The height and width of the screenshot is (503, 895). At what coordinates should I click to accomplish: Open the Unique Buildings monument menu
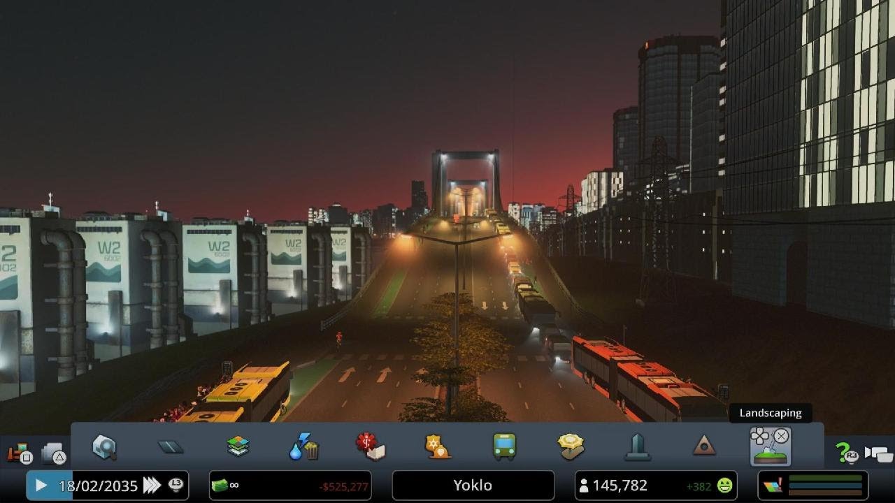coord(637,447)
